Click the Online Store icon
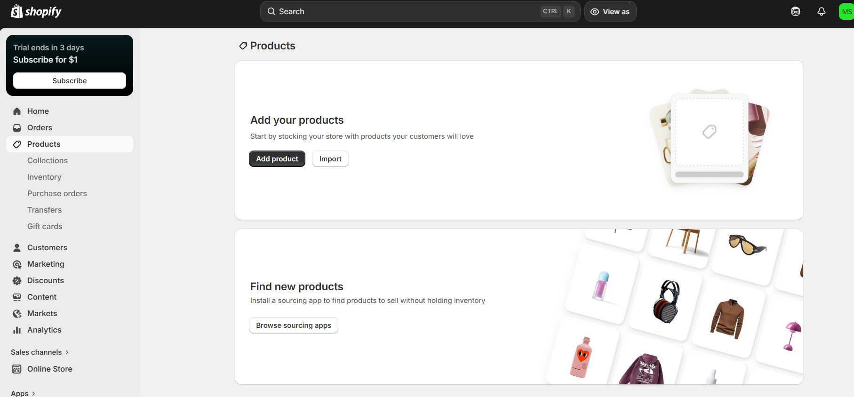The height and width of the screenshot is (397, 854). click(x=17, y=369)
